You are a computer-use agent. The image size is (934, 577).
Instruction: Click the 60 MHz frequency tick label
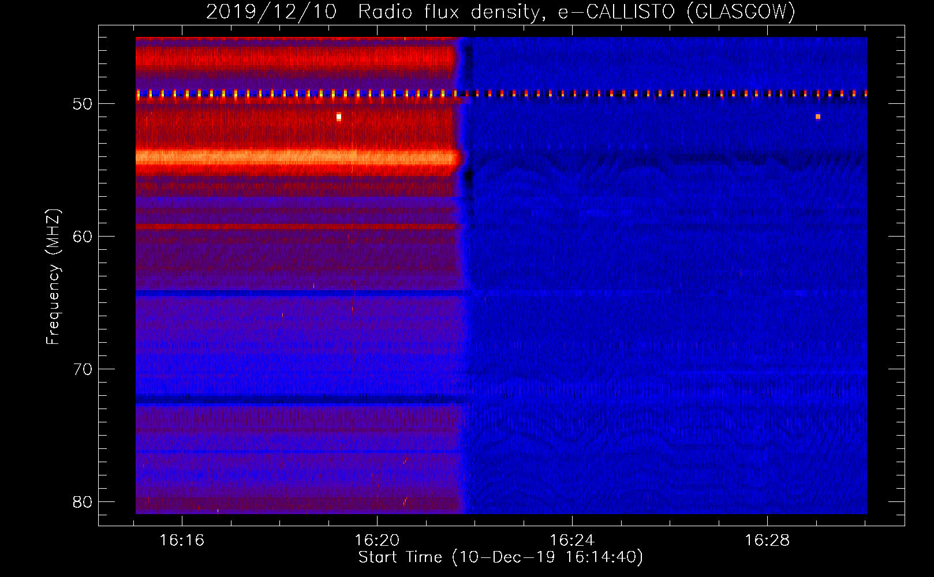tap(83, 237)
